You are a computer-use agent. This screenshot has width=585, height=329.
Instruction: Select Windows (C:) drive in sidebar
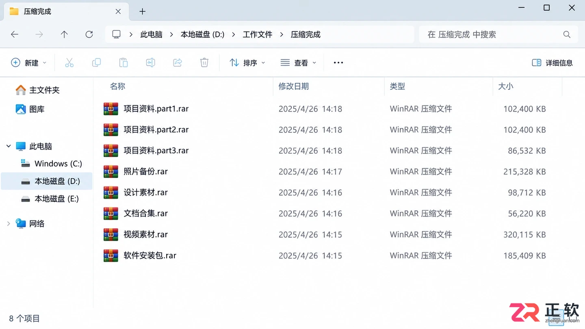[52, 164]
